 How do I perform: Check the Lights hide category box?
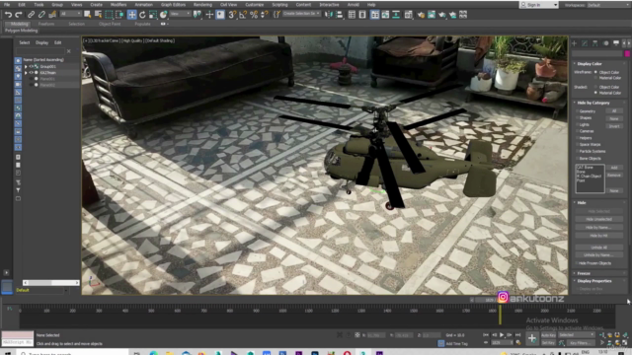[x=577, y=125]
